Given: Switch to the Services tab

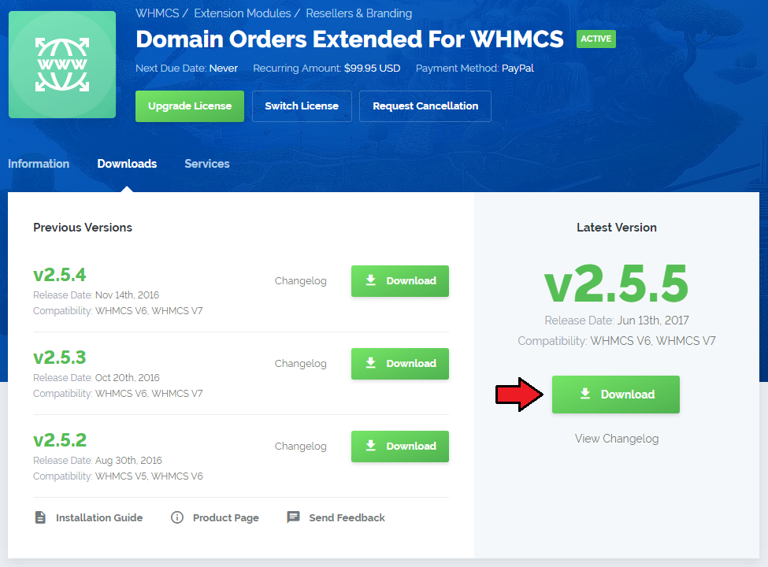Looking at the screenshot, I should pyautogui.click(x=206, y=164).
